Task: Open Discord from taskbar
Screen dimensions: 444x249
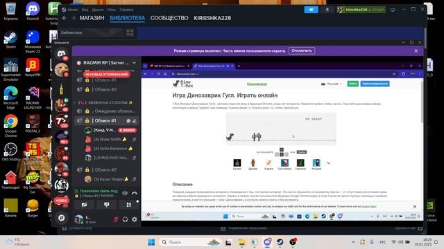Action: coord(267,242)
